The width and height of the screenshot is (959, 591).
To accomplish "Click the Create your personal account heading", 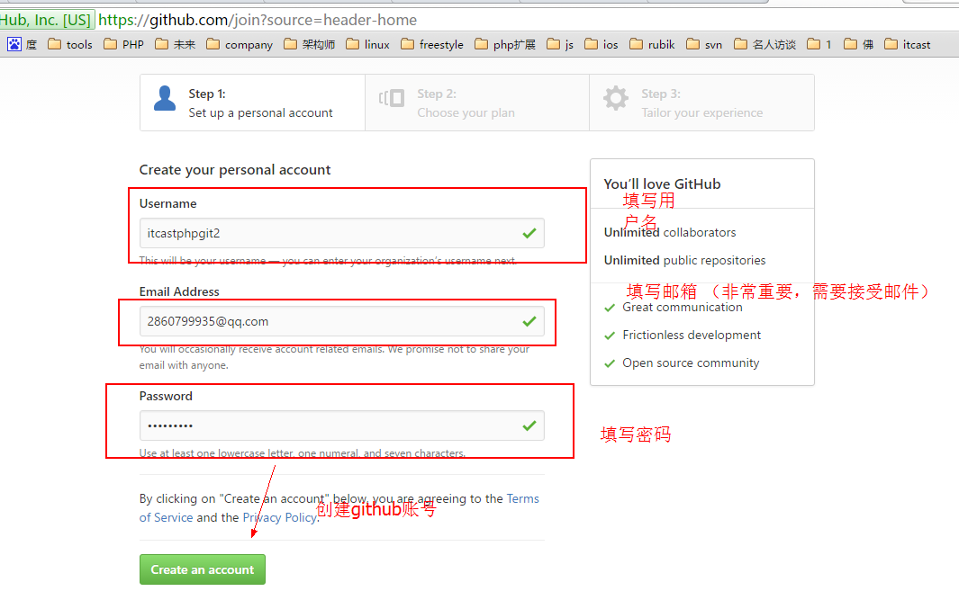I will [x=235, y=170].
